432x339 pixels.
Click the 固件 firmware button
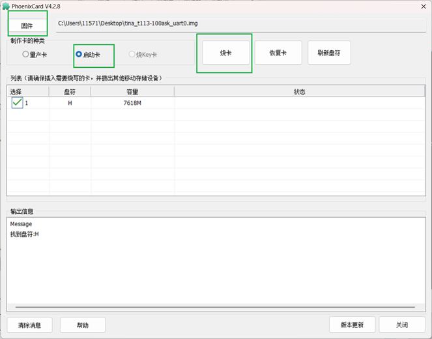(x=27, y=25)
